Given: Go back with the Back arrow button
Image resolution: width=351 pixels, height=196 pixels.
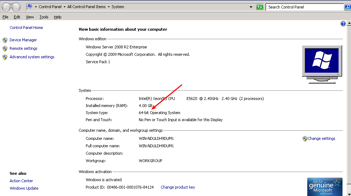Looking at the screenshot, I should (x=6, y=7).
